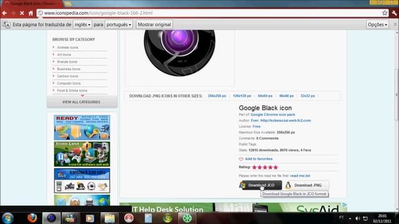Open the Brands Icons category
The image size is (399, 224).
pyautogui.click(x=67, y=62)
